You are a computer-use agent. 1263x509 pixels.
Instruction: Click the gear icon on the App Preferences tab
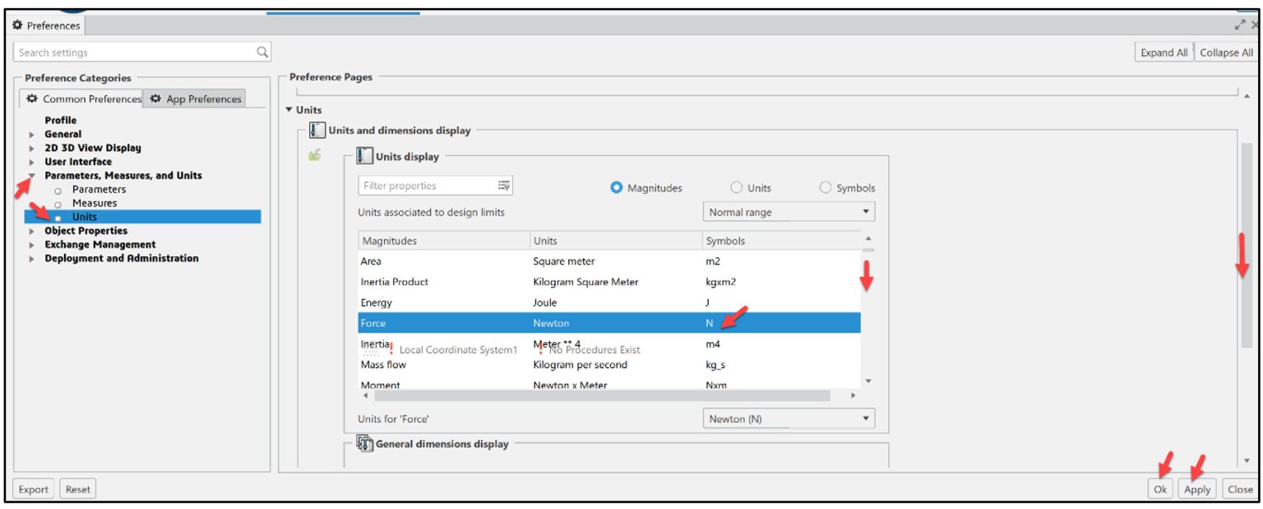click(x=155, y=99)
